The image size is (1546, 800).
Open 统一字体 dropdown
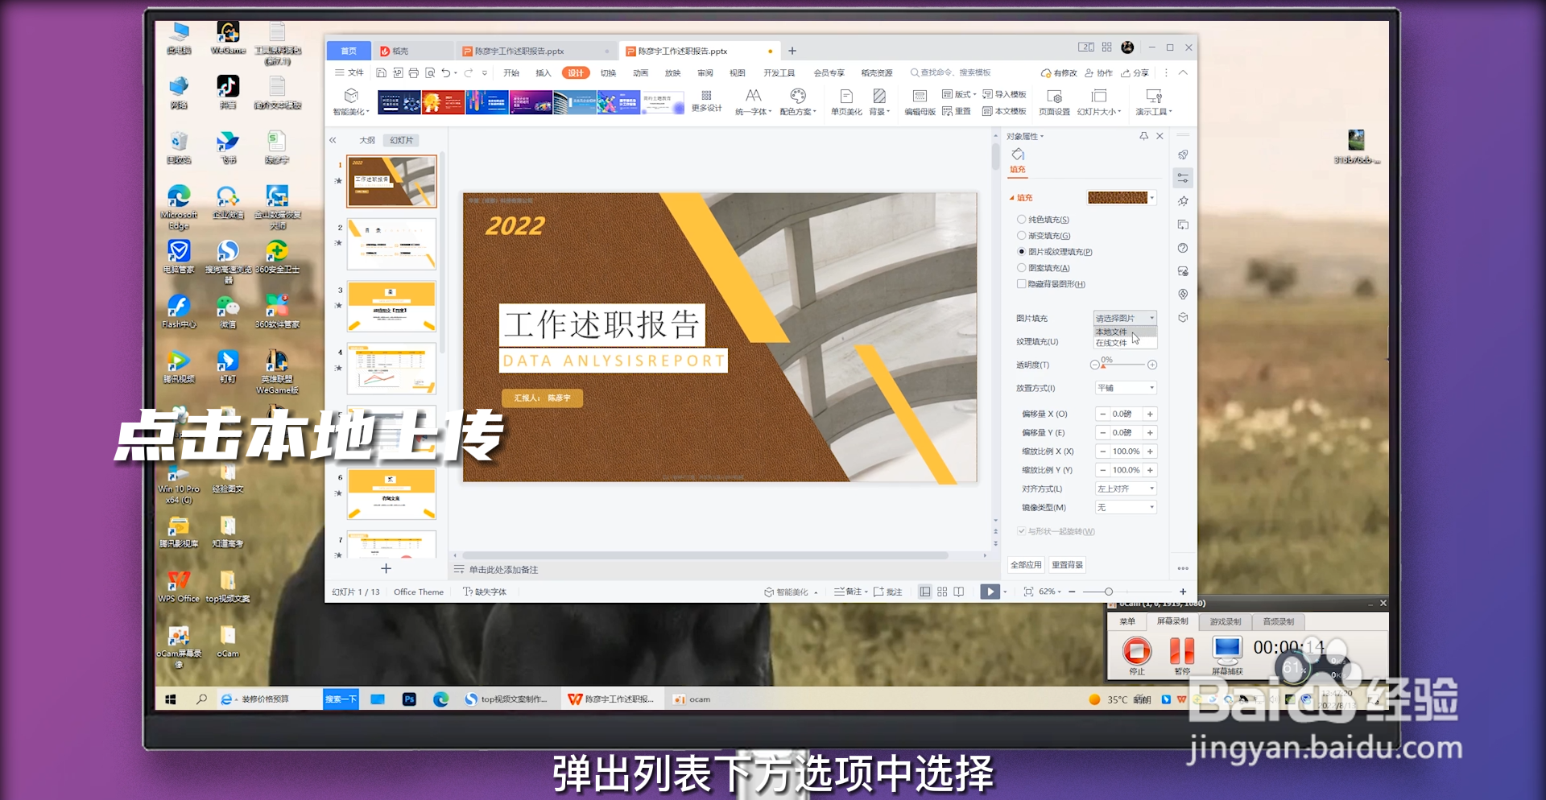(x=753, y=112)
